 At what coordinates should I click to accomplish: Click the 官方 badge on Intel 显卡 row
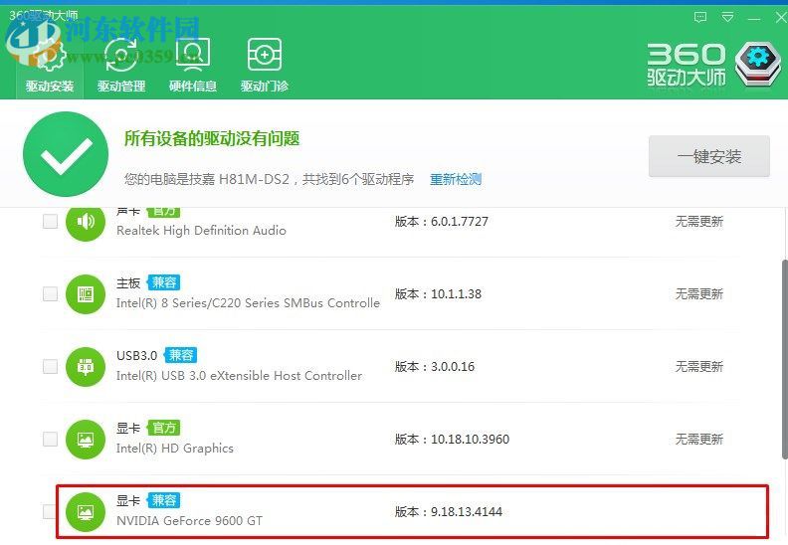pyautogui.click(x=163, y=428)
